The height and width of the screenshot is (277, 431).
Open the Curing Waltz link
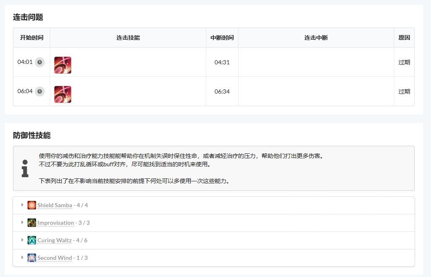(x=54, y=240)
